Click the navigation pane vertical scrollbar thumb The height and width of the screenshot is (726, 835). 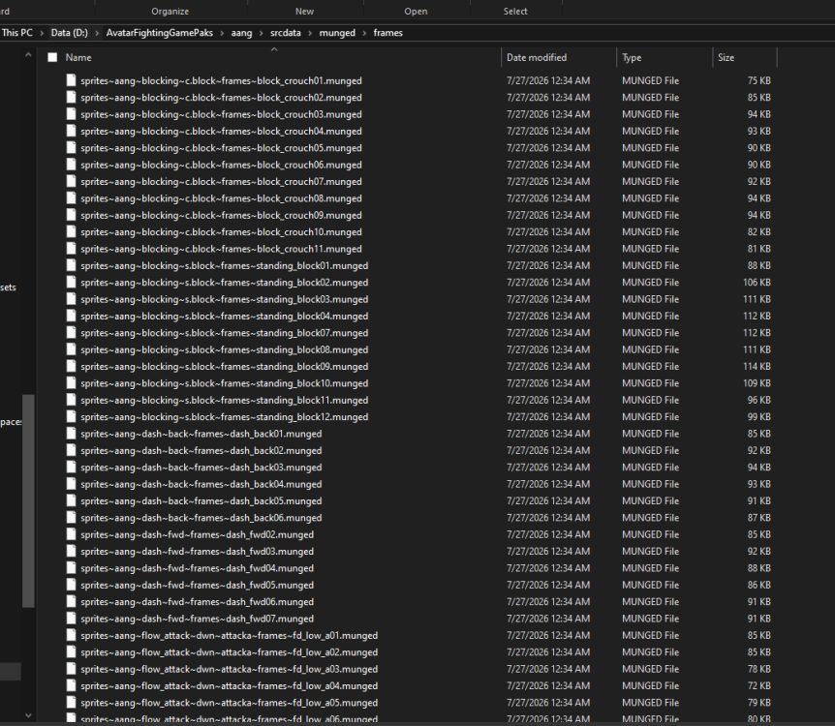[28, 500]
